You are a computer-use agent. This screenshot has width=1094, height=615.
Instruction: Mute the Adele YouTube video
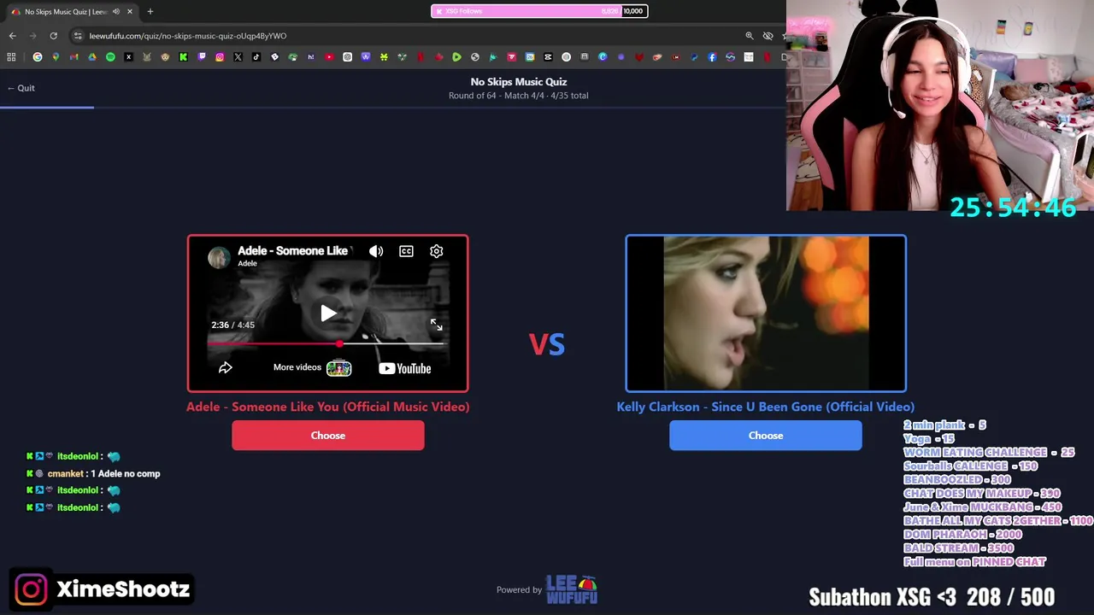point(376,251)
